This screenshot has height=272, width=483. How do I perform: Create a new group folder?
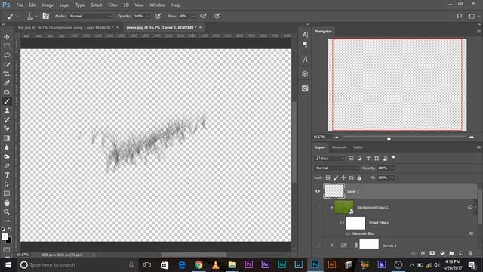click(x=451, y=253)
